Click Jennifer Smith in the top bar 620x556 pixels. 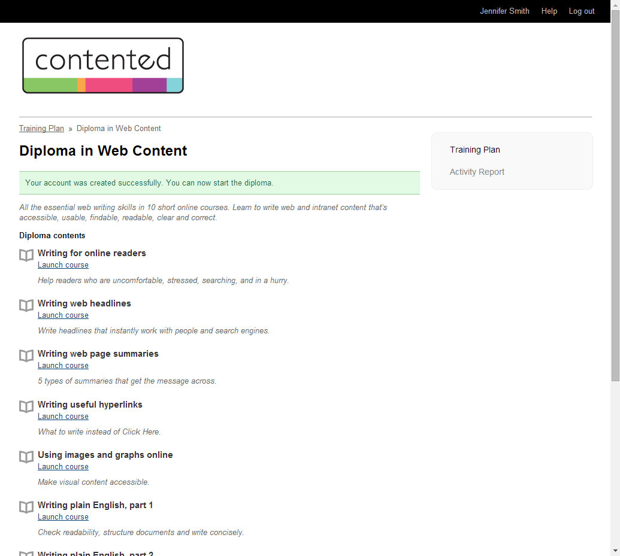[x=504, y=11]
